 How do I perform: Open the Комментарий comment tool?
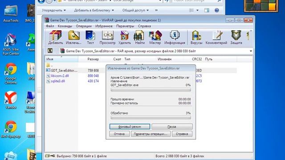(216, 37)
